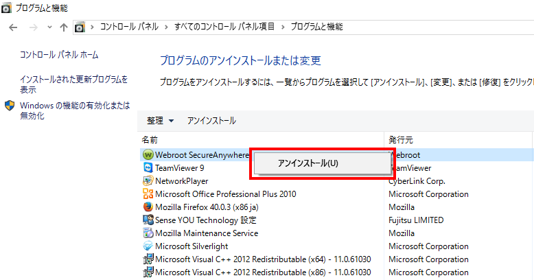
Task: Sort by the 名前 column header
Action: pyautogui.click(x=150, y=140)
